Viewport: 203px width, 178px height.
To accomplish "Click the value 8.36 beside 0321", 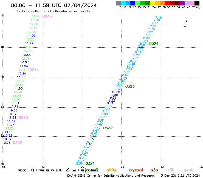I will point(80,164).
